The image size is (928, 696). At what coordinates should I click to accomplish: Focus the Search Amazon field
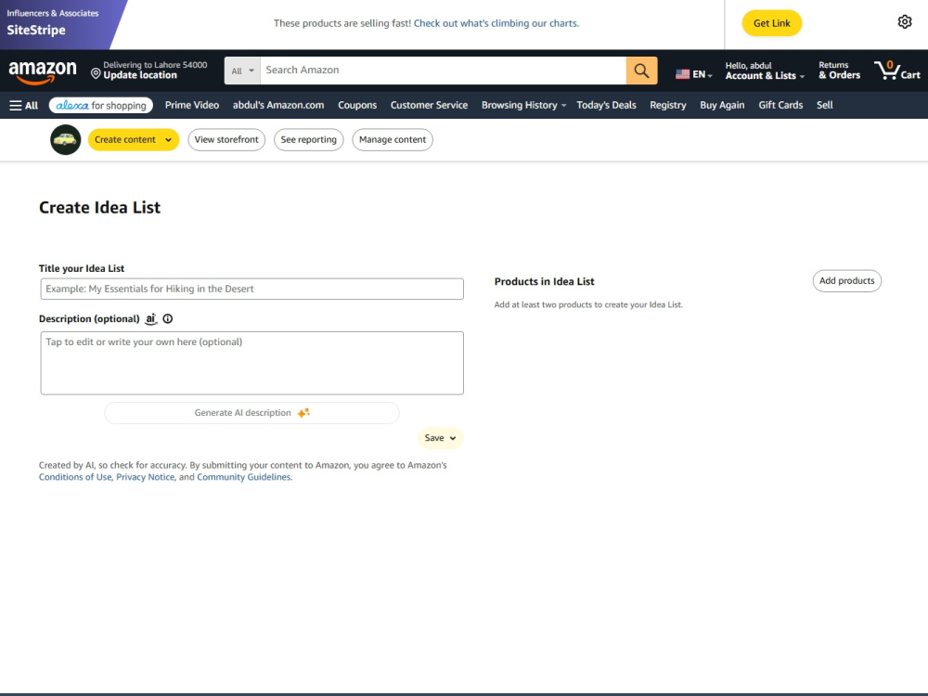443,71
